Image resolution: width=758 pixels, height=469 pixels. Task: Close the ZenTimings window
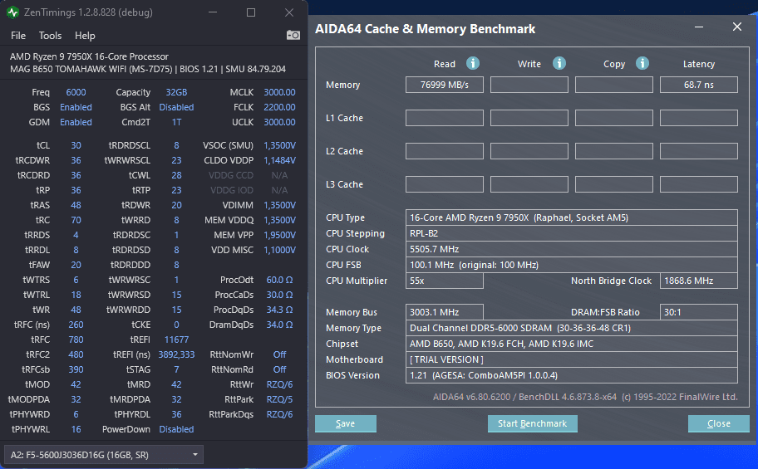[x=289, y=12]
